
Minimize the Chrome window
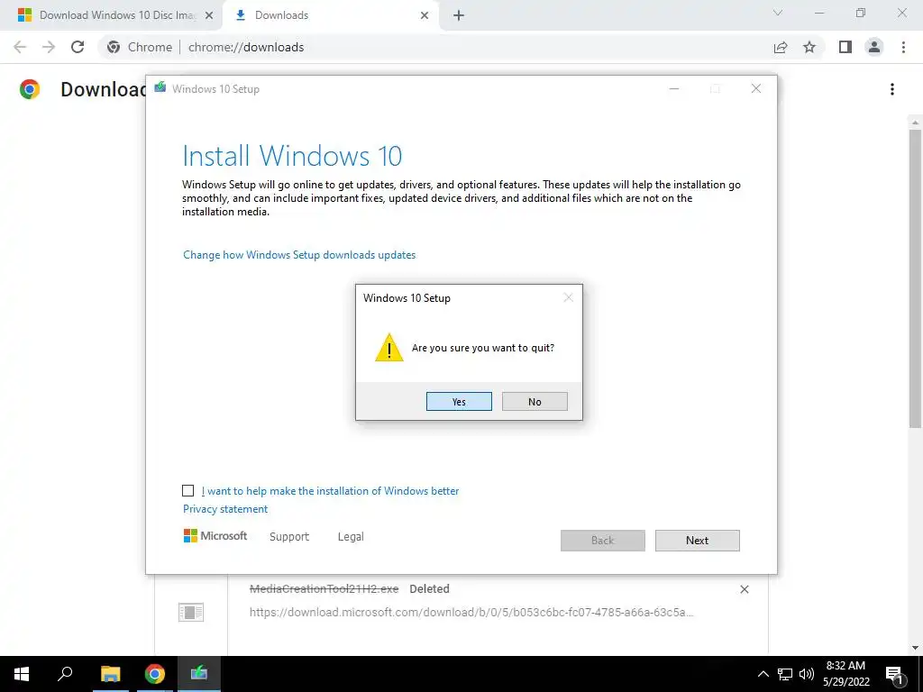coord(819,13)
